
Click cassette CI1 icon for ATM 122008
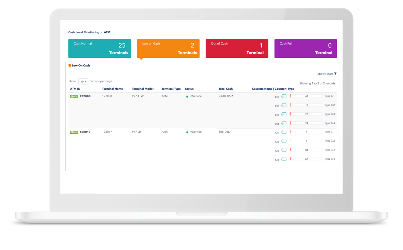284,96
